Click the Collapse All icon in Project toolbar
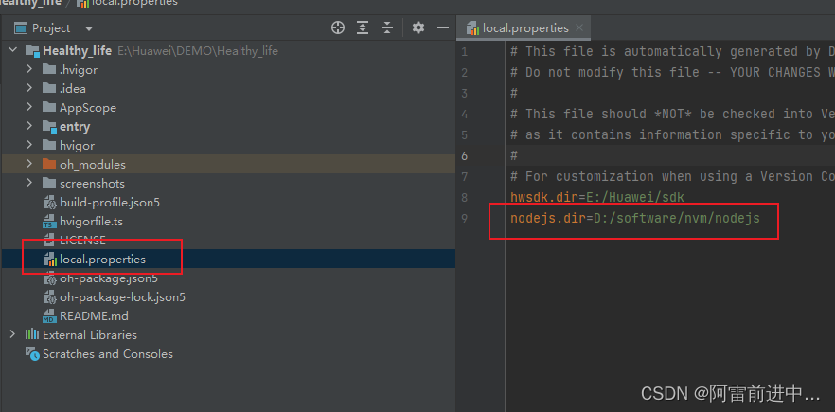Viewport: 835px width, 412px height. (387, 27)
